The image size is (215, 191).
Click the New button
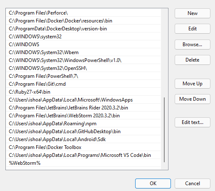coord(193,13)
